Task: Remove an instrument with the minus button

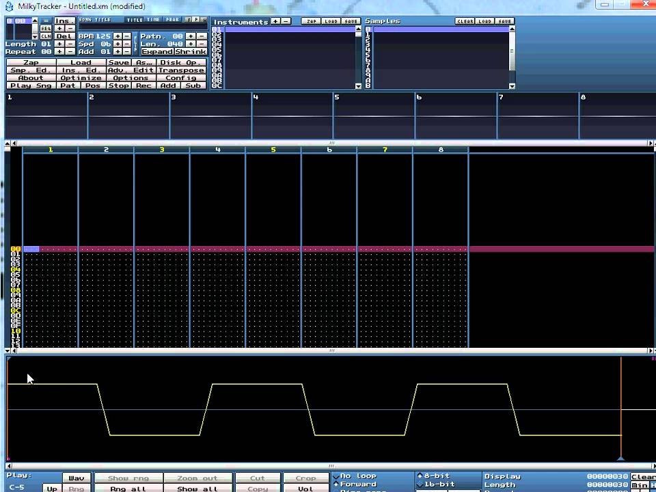Action: tap(286, 21)
